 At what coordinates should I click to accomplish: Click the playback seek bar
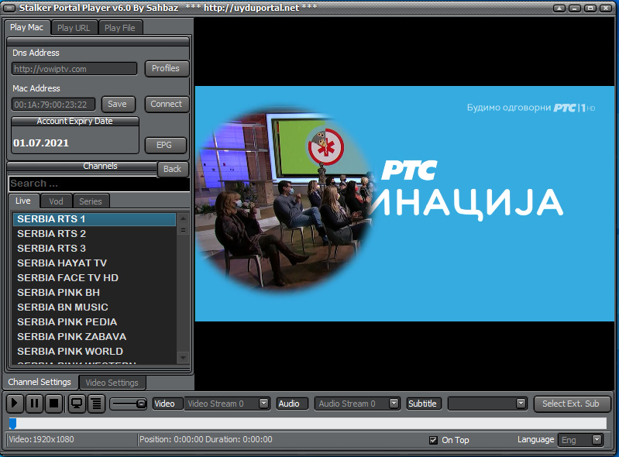pos(308,424)
